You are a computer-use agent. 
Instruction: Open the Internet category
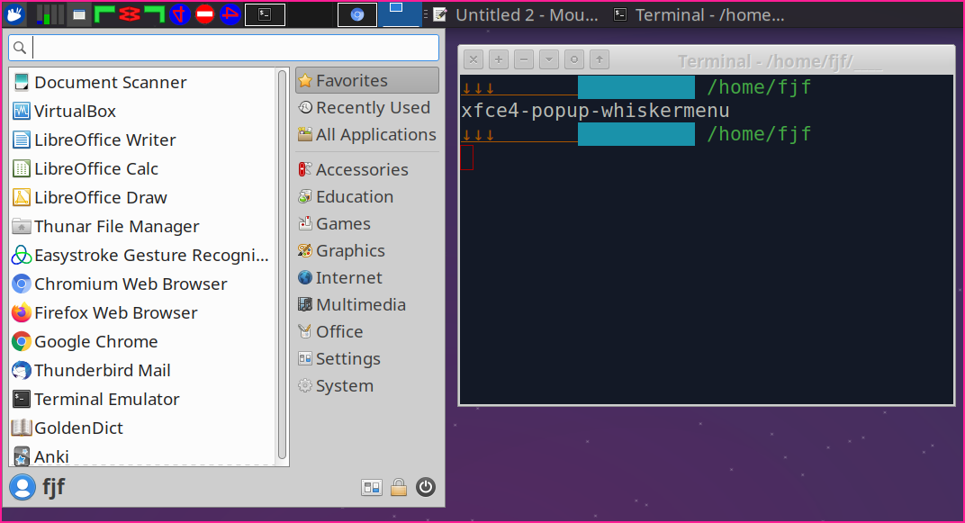tap(366, 278)
